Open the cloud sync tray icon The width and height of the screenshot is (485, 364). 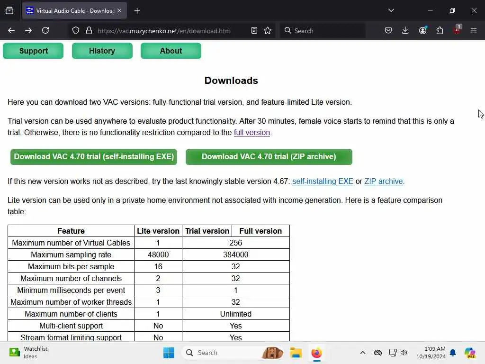tap(377, 353)
